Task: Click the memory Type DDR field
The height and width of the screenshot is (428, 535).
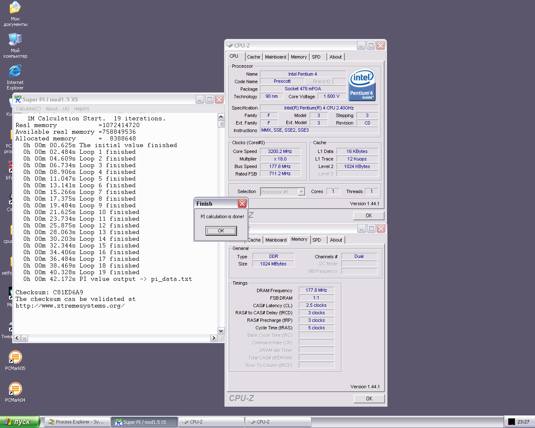Action: pos(274,256)
